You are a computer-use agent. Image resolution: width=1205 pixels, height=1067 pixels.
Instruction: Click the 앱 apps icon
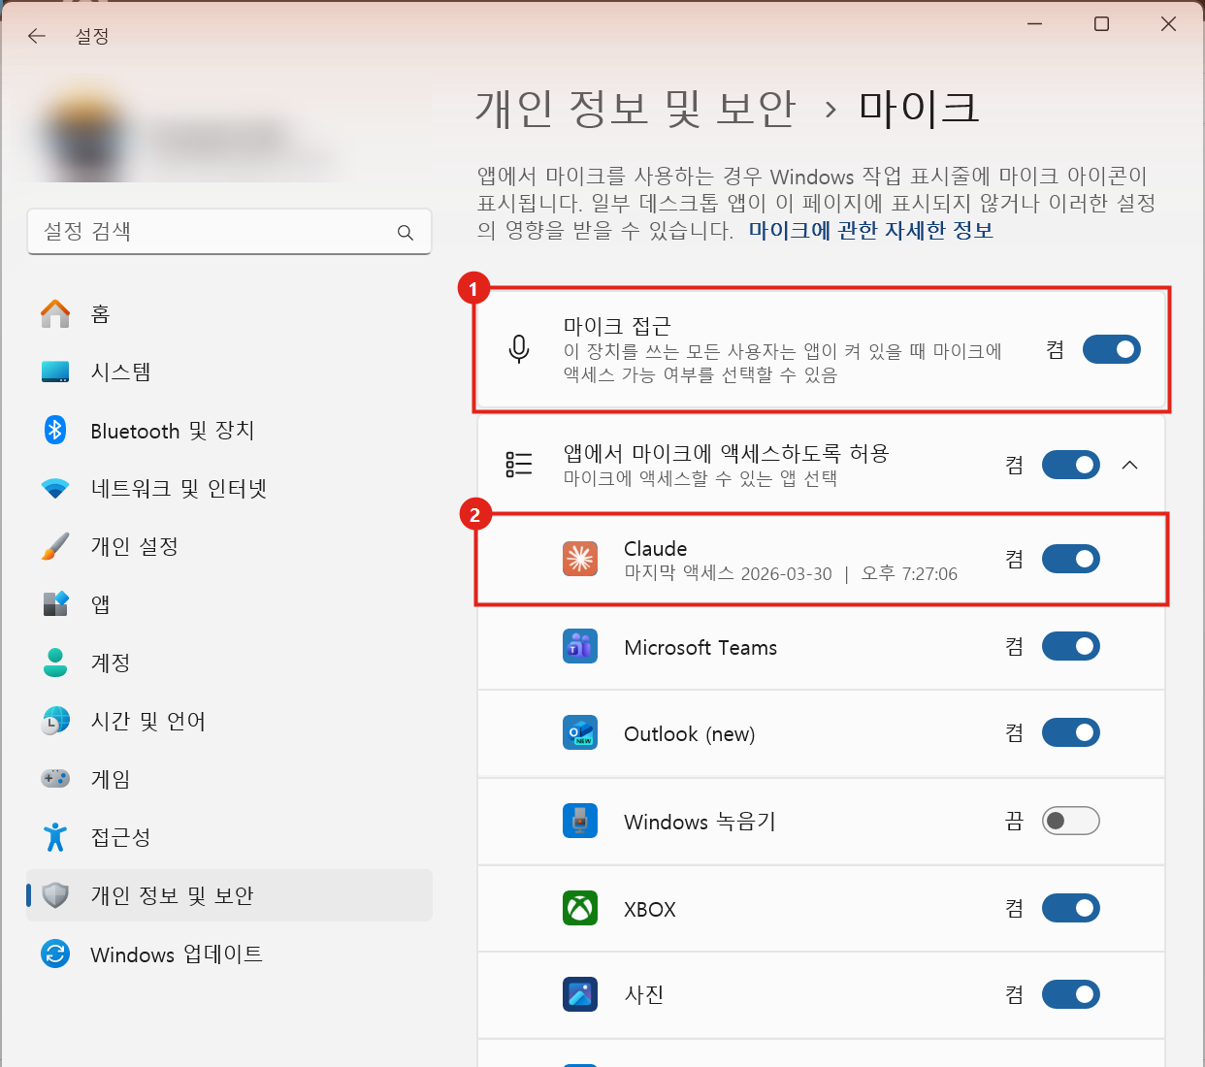pyautogui.click(x=55, y=604)
